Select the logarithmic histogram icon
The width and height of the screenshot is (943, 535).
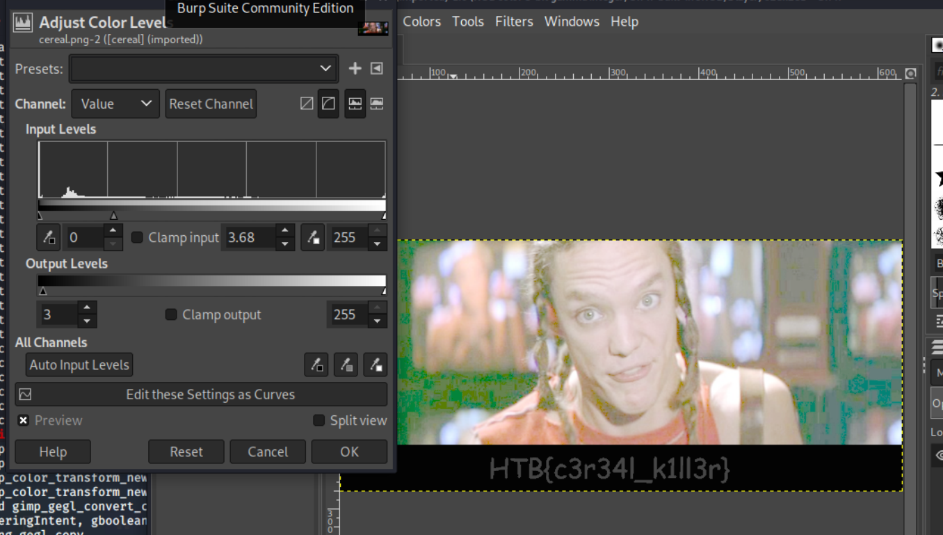click(x=376, y=104)
